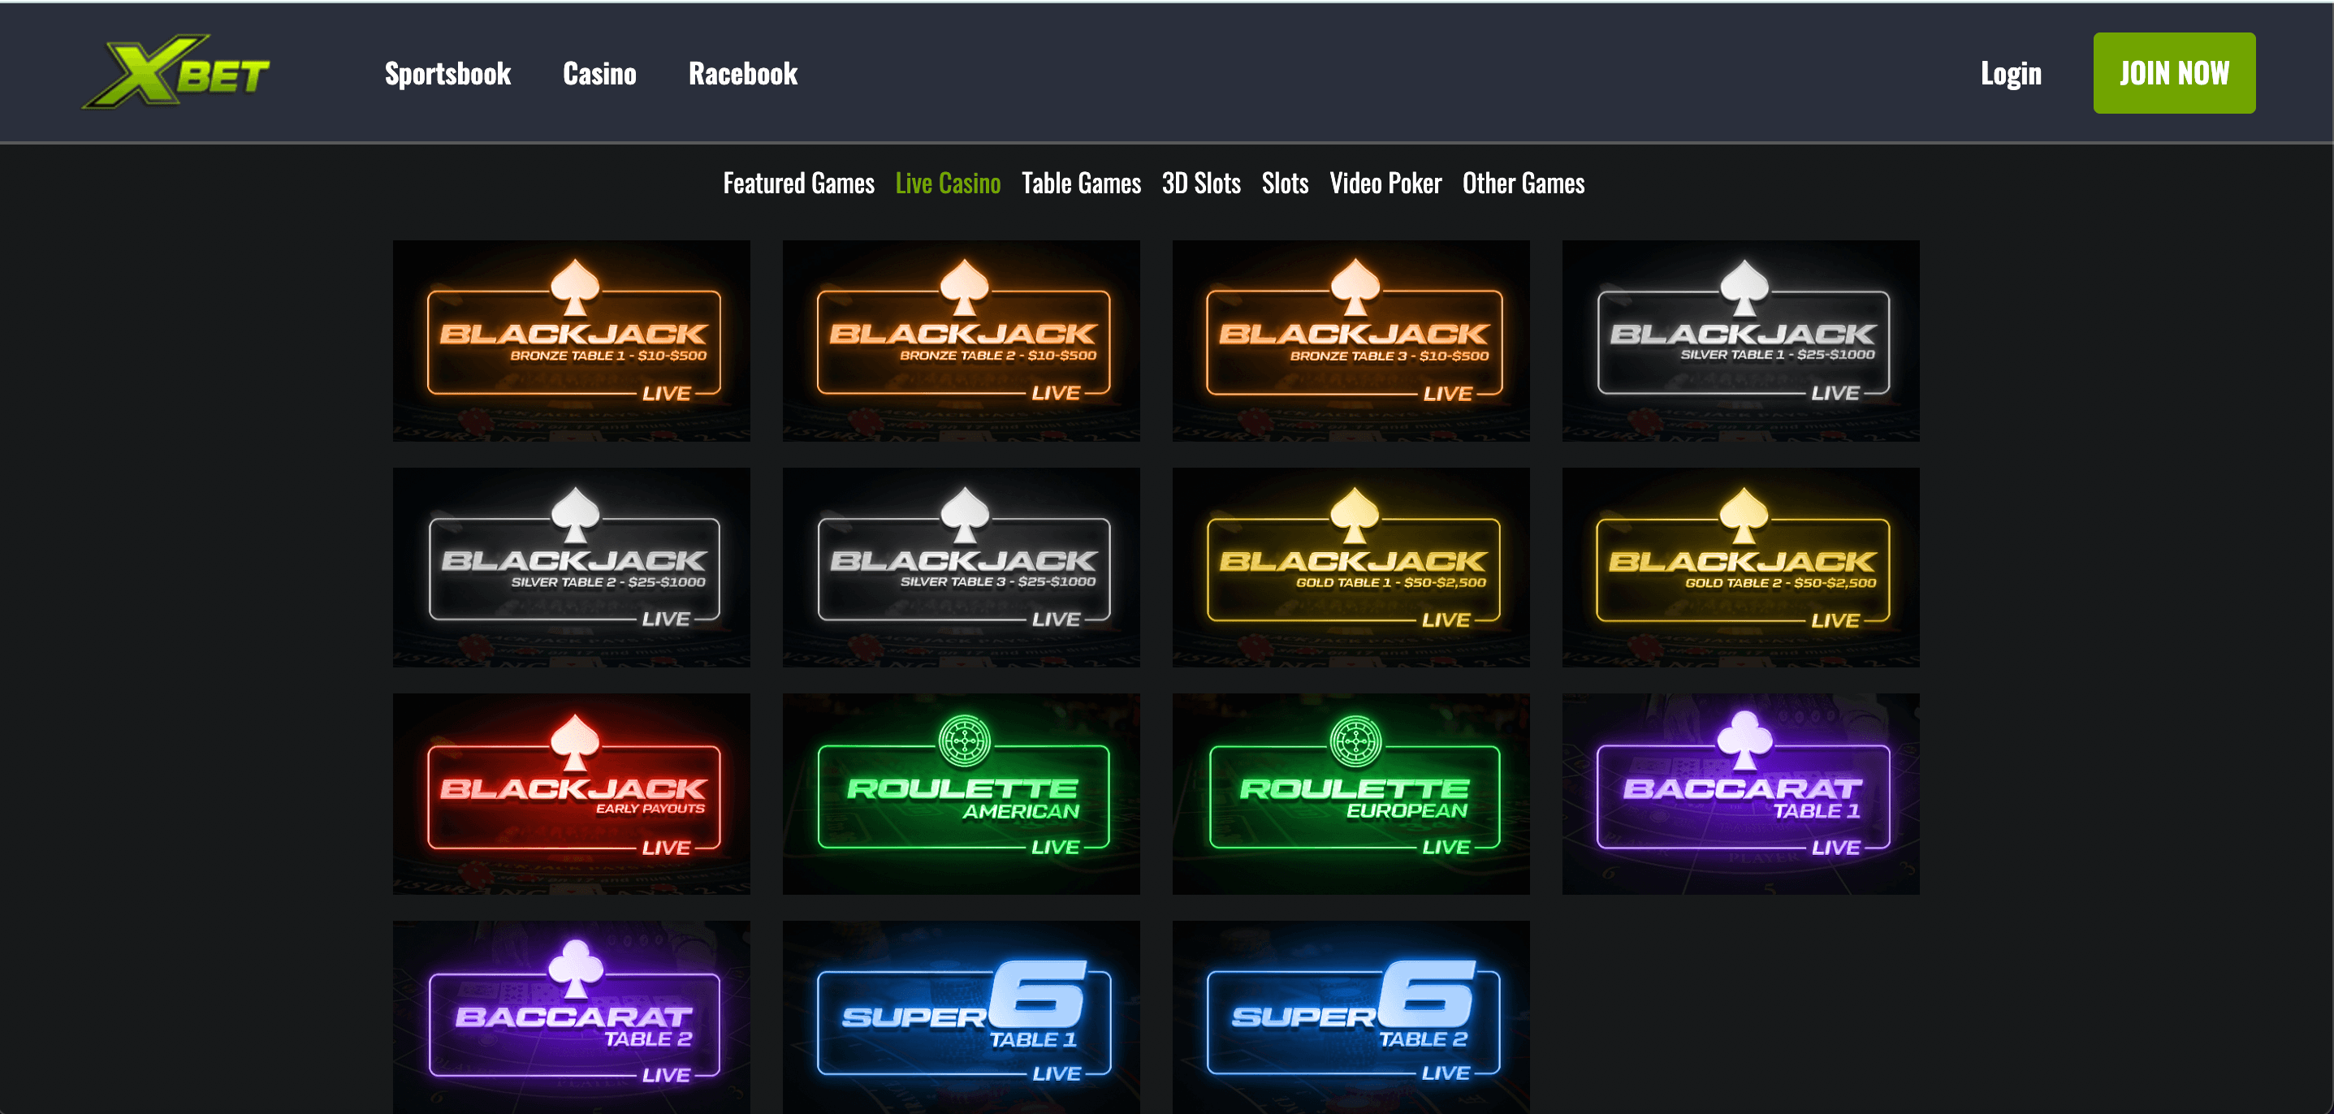Image resolution: width=2334 pixels, height=1114 pixels.
Task: Open Blackjack Silver Table 3 game
Action: (962, 568)
